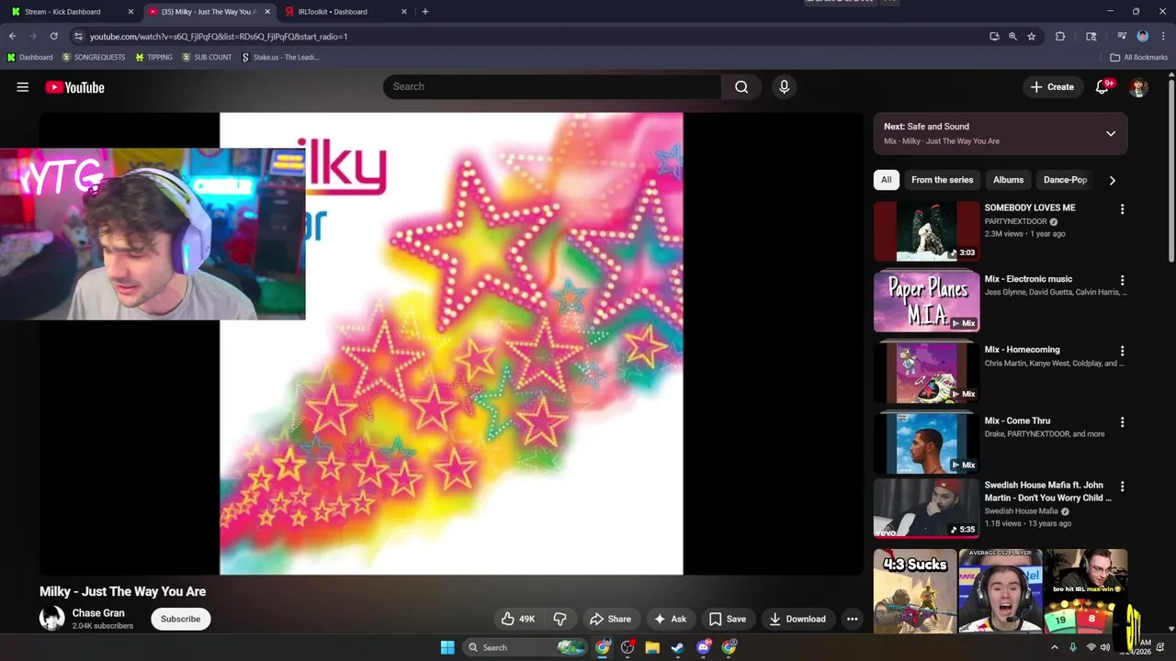Open YouTube notifications bell
This screenshot has height=661, width=1176.
1102,87
